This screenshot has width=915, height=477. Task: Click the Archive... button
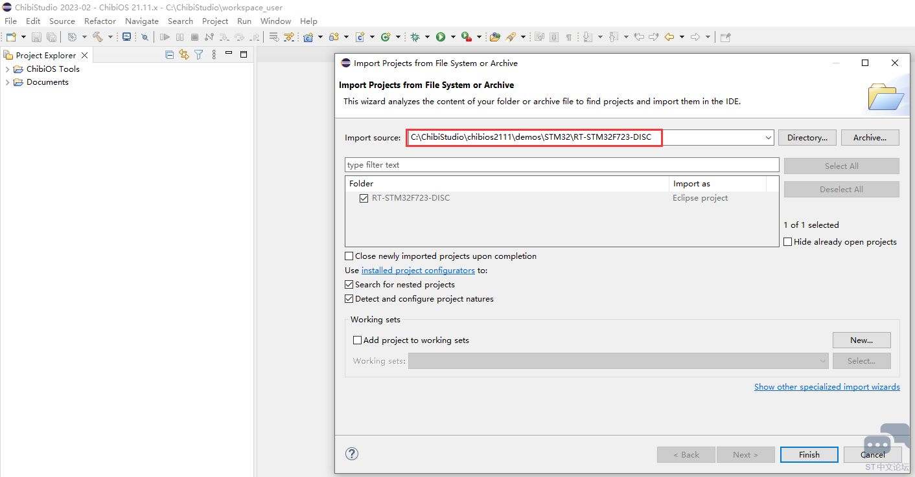(870, 138)
